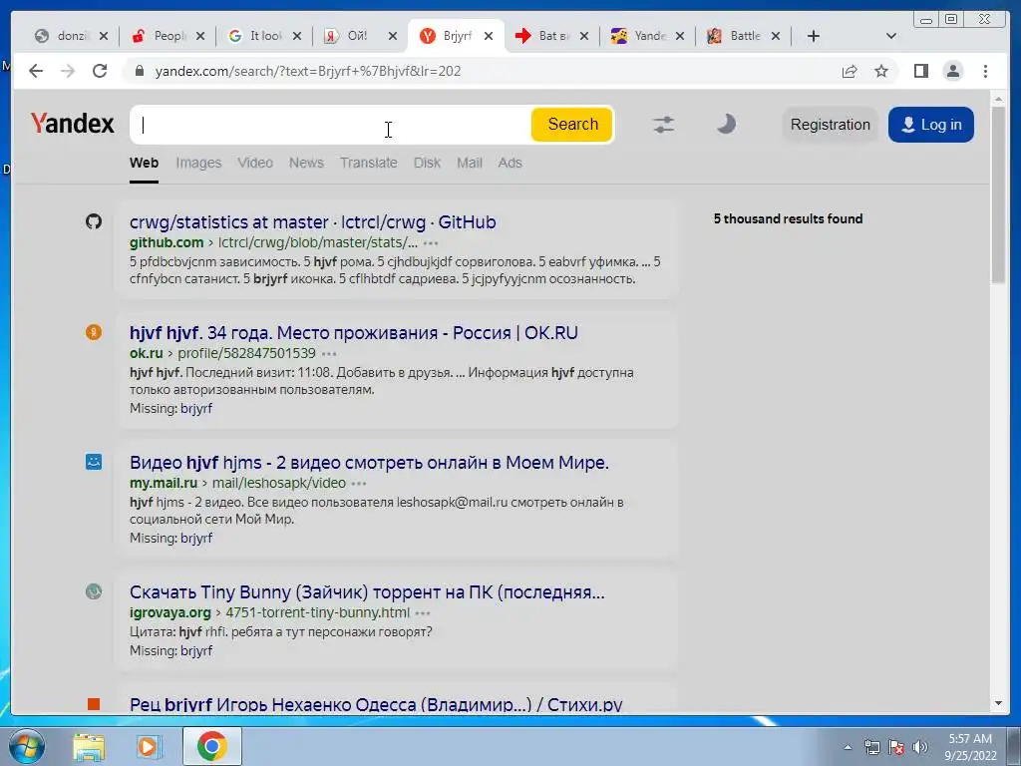Open the hjvf hjvf OK.RU profile result
The width and height of the screenshot is (1021, 766).
pyautogui.click(x=354, y=333)
